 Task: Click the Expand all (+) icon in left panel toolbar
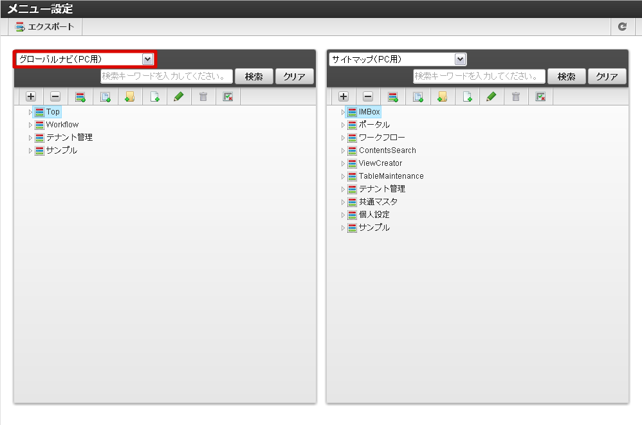(31, 96)
